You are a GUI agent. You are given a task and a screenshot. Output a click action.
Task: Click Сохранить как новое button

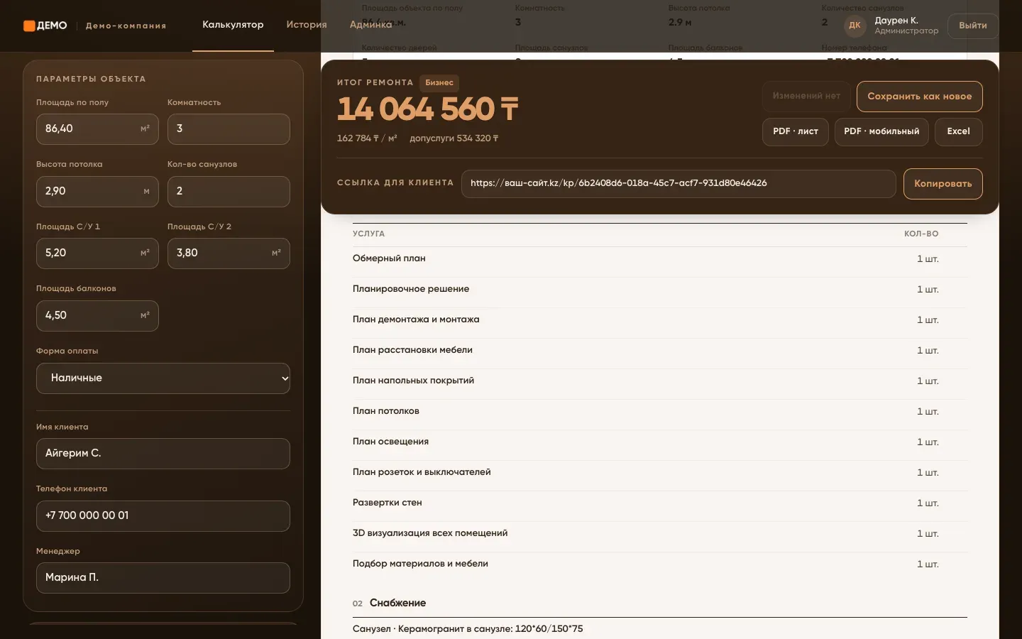coord(920,97)
